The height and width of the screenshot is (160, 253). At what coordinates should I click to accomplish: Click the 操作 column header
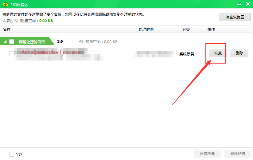tap(211, 29)
